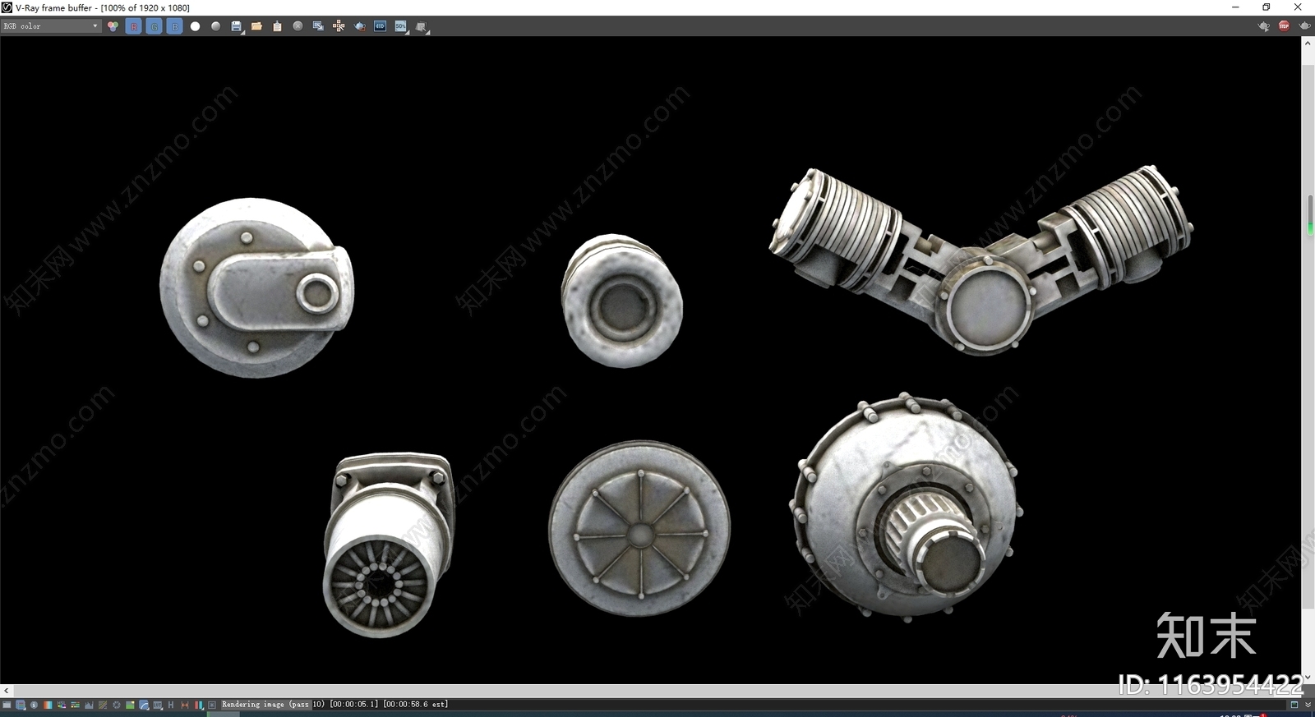
Task: Open the 50% test resolution option
Action: 401,26
